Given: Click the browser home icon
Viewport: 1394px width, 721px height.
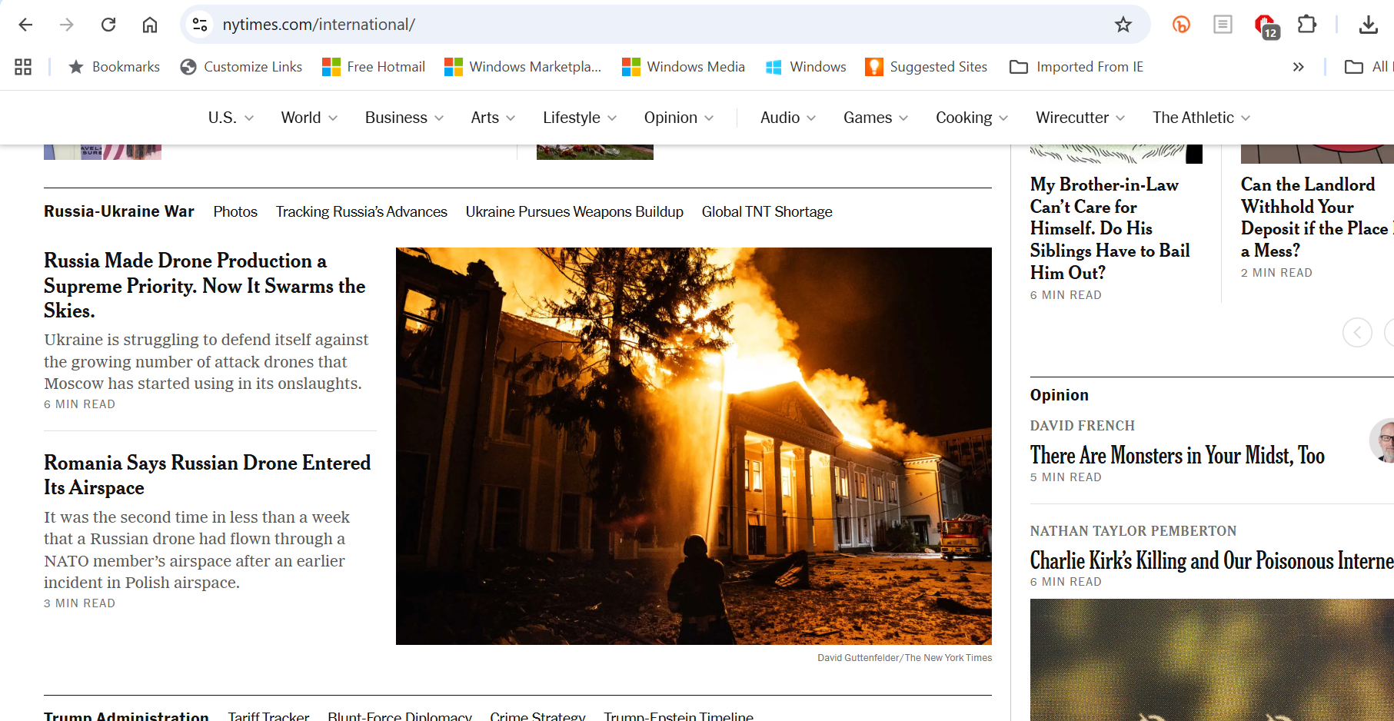Looking at the screenshot, I should coord(149,24).
